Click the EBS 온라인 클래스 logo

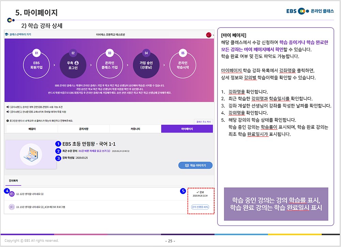310,11
